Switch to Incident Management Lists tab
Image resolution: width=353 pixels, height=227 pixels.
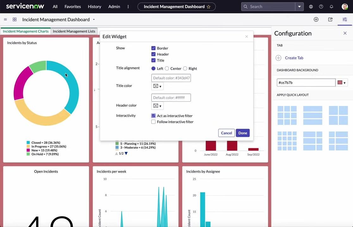tap(74, 31)
